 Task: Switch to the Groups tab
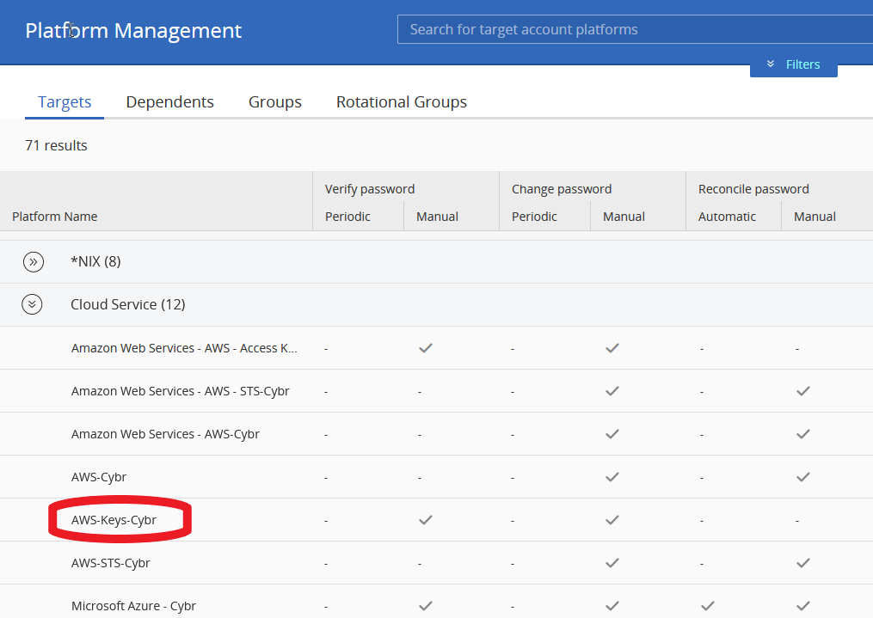(274, 101)
